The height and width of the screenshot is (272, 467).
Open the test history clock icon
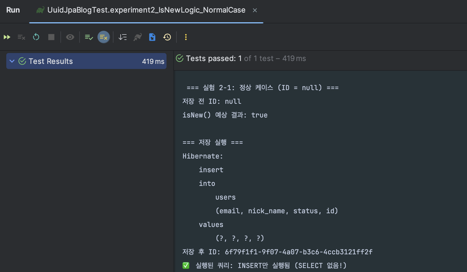coord(167,37)
